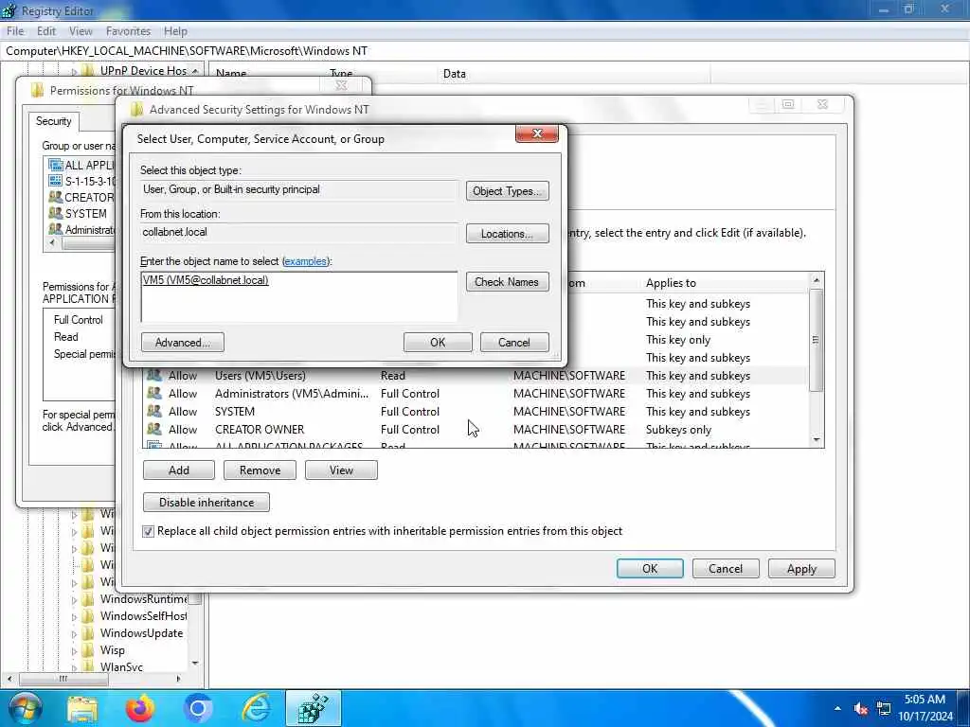The height and width of the screenshot is (727, 970).
Task: Expand the WindowsUpdate tree node
Action: (74, 633)
